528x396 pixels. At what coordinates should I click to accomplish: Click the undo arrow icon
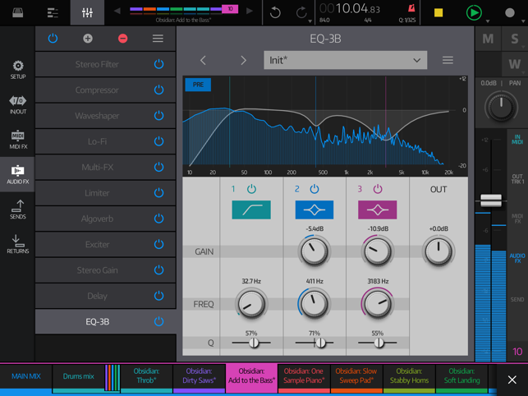(276, 12)
